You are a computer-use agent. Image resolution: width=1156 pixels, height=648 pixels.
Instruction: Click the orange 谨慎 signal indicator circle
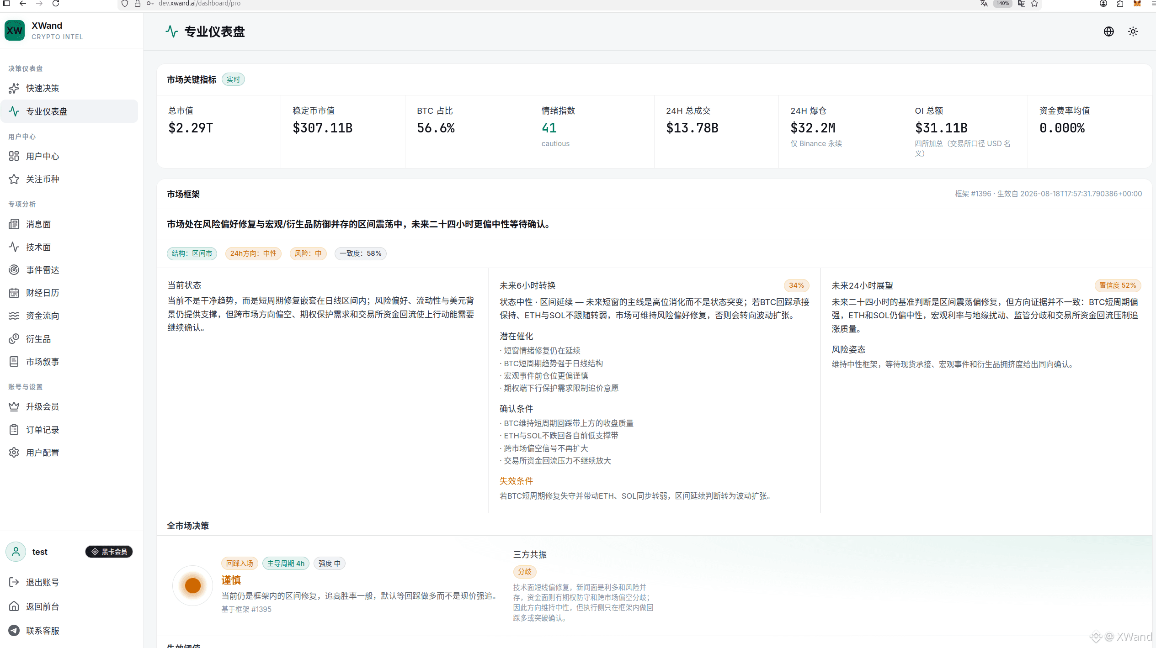tap(192, 585)
